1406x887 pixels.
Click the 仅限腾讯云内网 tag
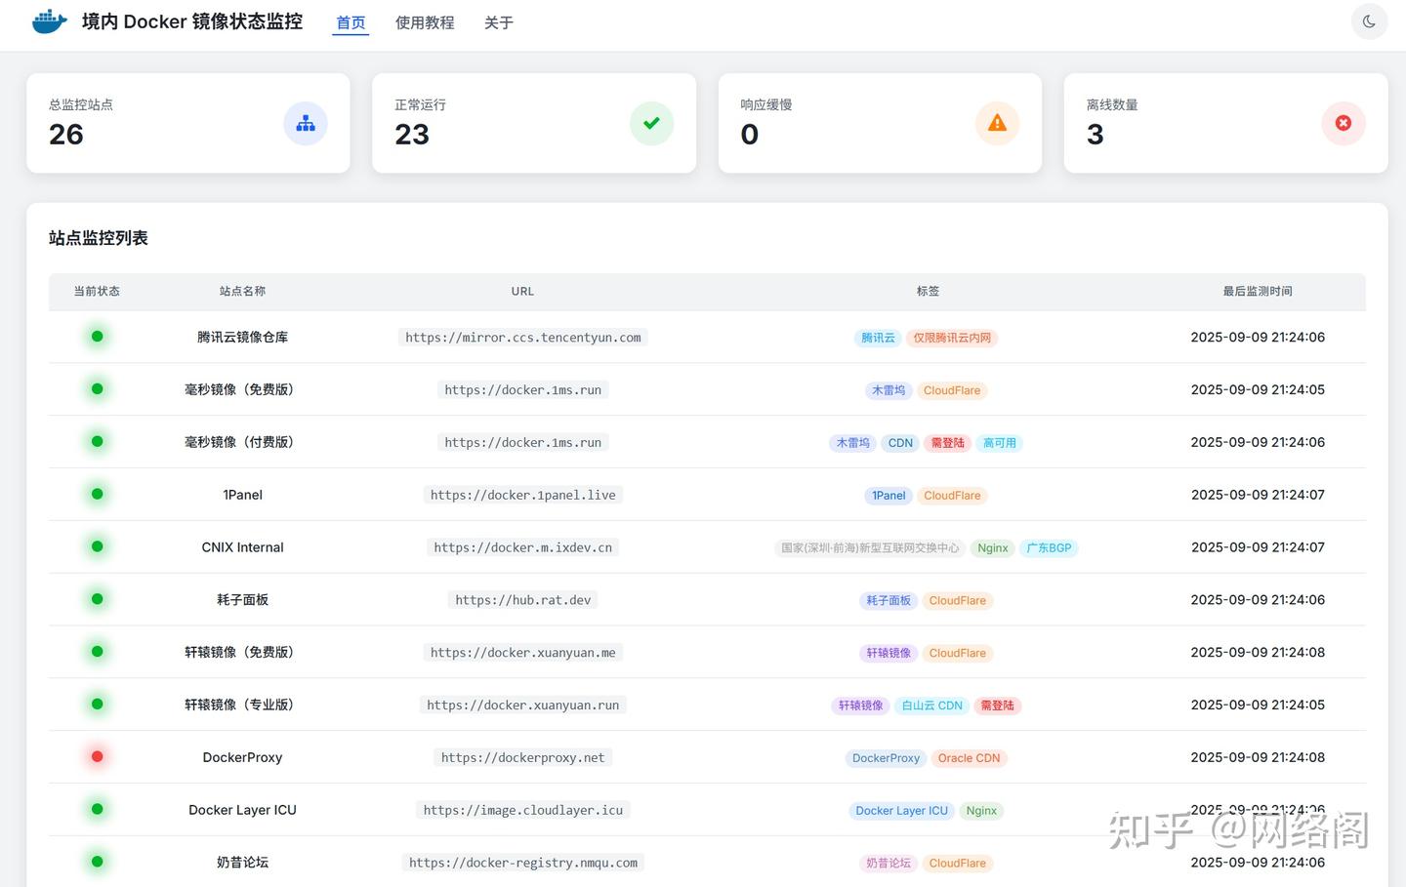point(952,338)
